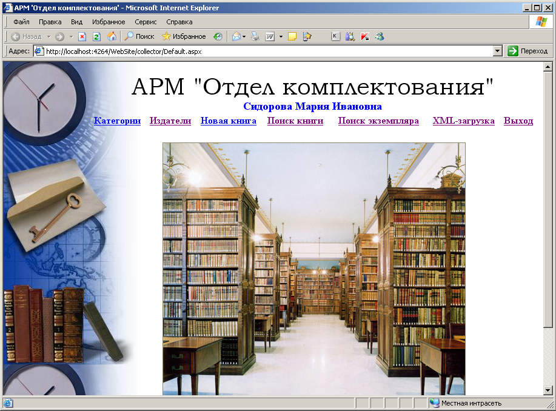Click the page icon in address bar

tap(39, 51)
